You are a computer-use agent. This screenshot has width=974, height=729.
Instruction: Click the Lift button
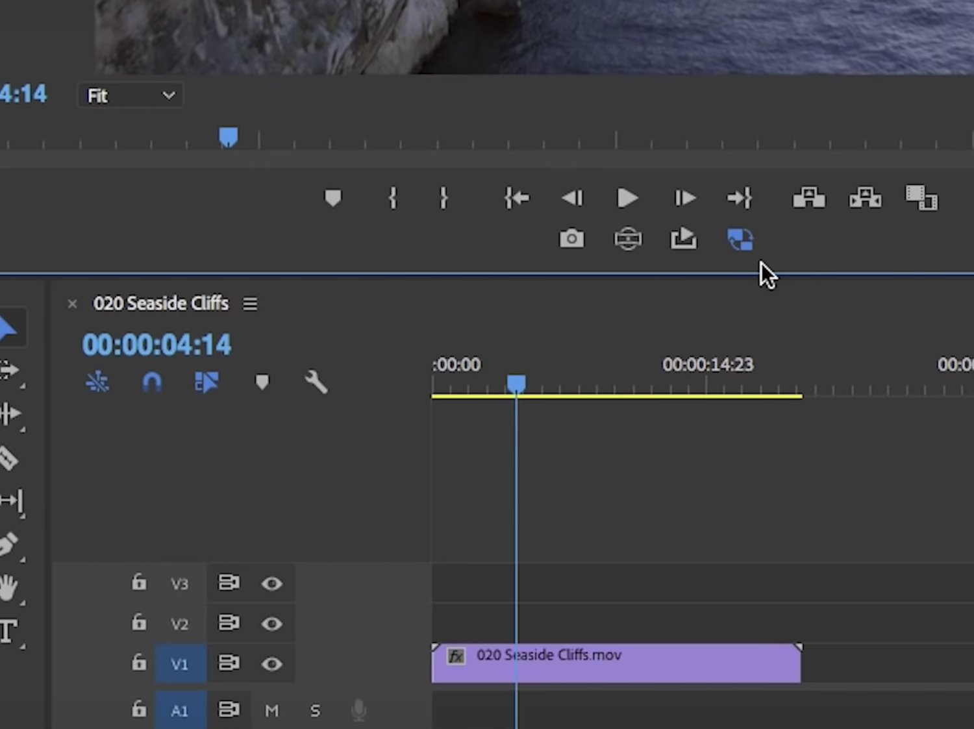pyautogui.click(x=809, y=197)
